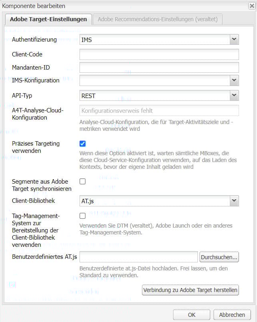Expand the IMS-Konfiguration dropdown
Viewport: 257px width, 322px height.
(234, 80)
